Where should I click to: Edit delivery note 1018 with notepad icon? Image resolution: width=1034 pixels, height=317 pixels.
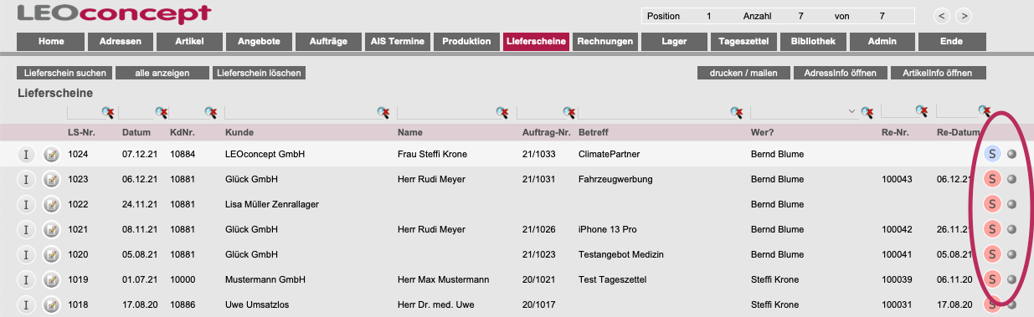52,304
